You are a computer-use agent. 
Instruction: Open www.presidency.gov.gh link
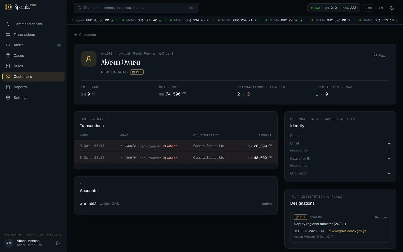point(349,231)
